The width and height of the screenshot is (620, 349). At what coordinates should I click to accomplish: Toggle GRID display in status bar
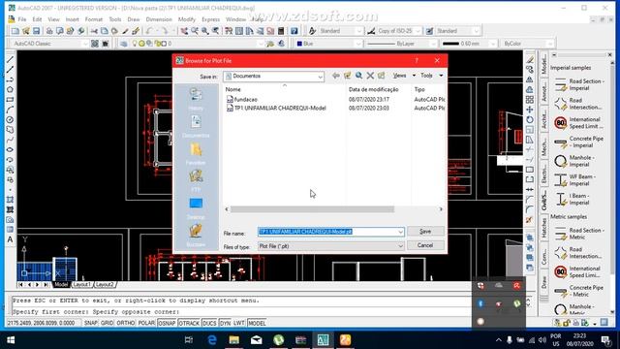tap(107, 323)
